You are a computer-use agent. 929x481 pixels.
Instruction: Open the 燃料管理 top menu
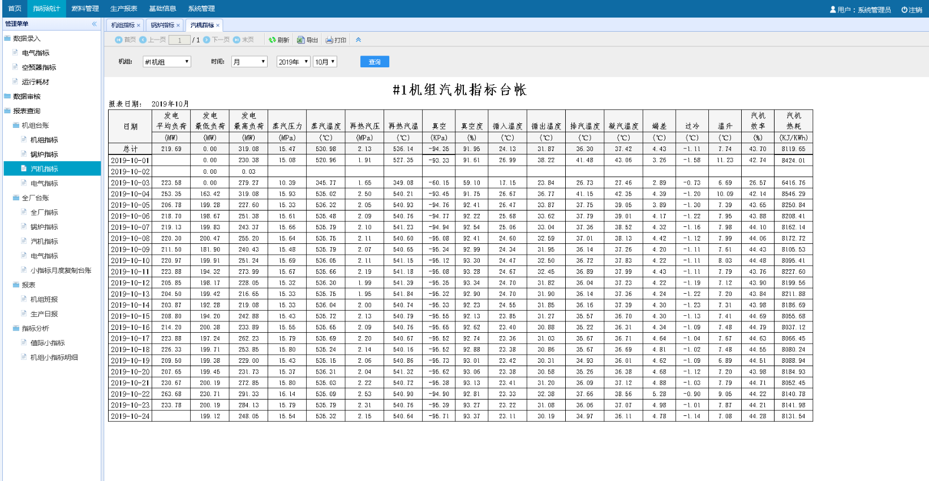click(85, 8)
